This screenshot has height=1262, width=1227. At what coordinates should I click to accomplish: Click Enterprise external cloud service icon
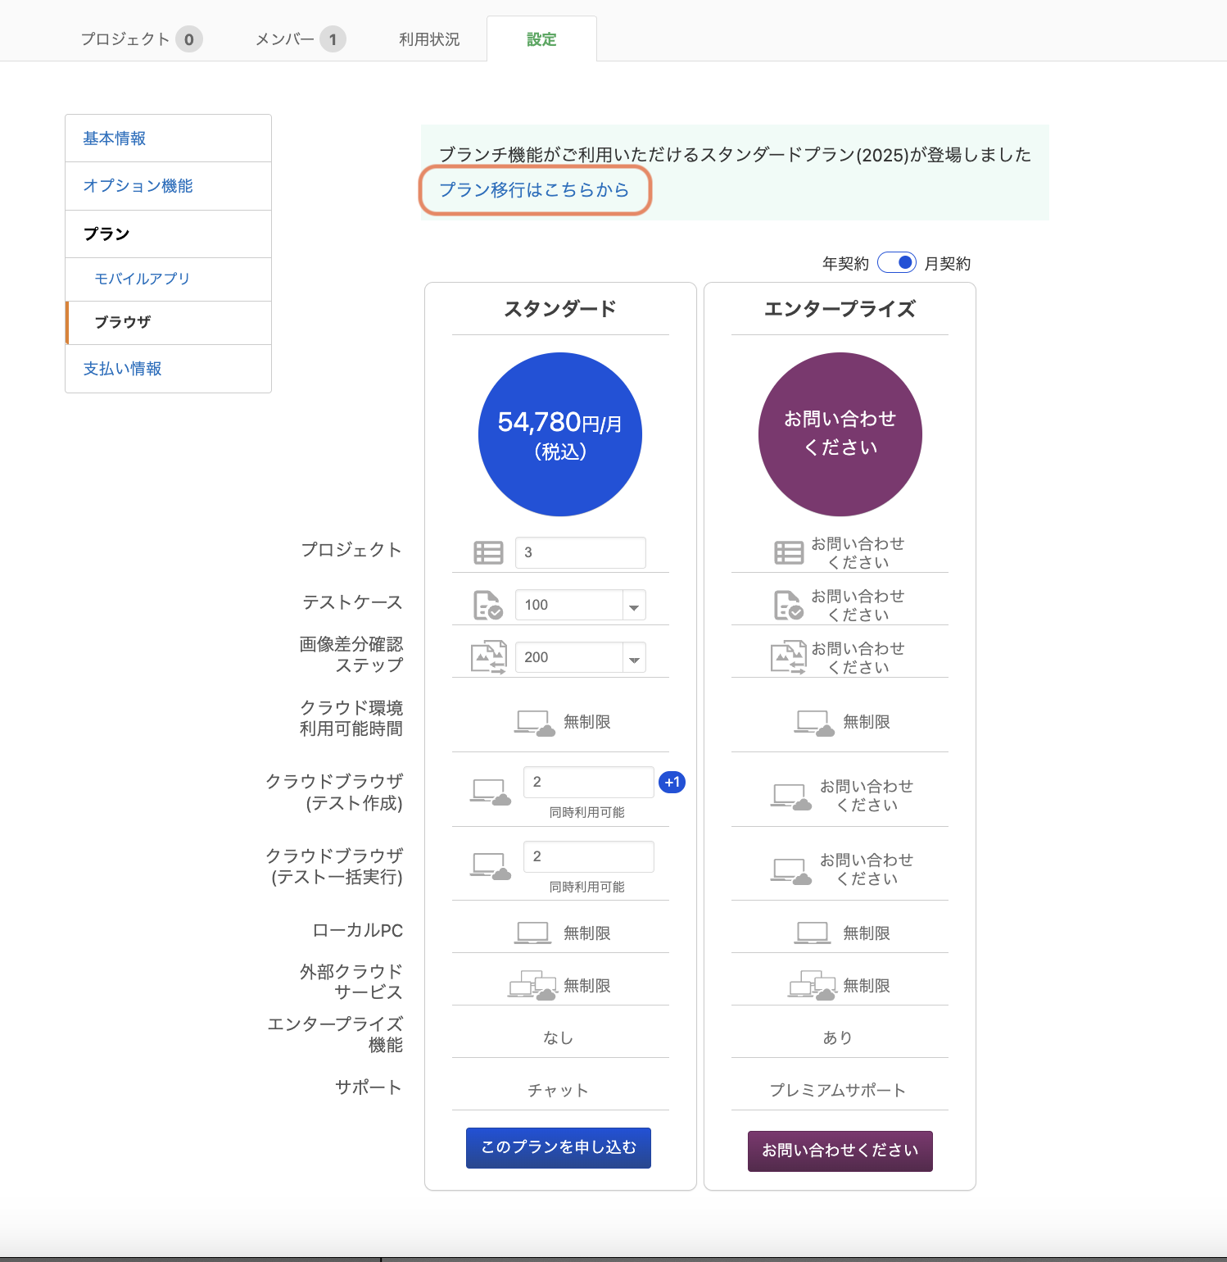pyautogui.click(x=813, y=986)
